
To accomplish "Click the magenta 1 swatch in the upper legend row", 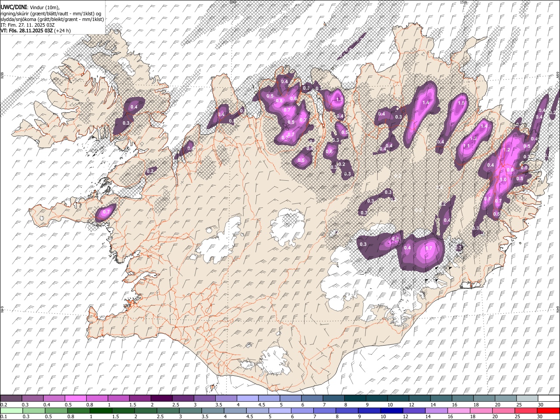I will click(x=118, y=399).
